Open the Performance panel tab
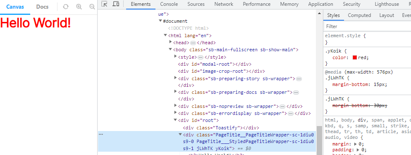 coord(257,4)
